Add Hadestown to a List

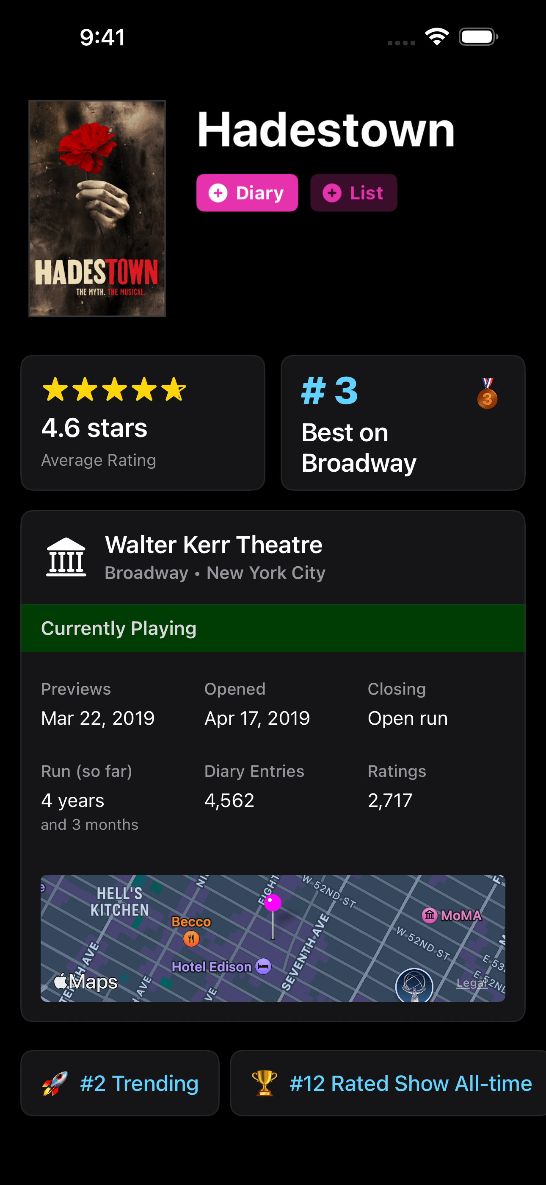point(353,193)
